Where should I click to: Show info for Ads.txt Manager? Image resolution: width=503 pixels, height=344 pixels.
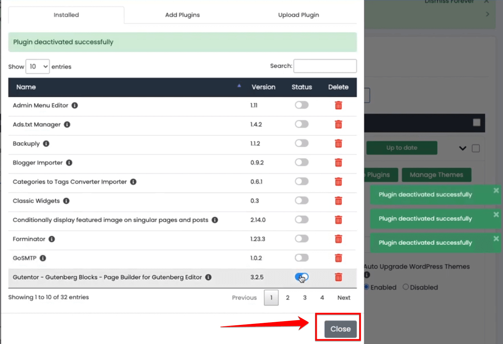pos(67,124)
